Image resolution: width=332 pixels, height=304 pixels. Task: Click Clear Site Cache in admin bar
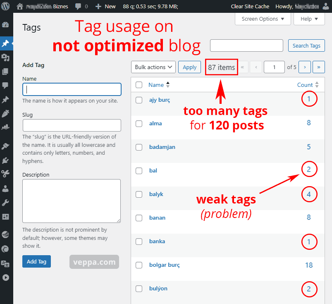250,6
